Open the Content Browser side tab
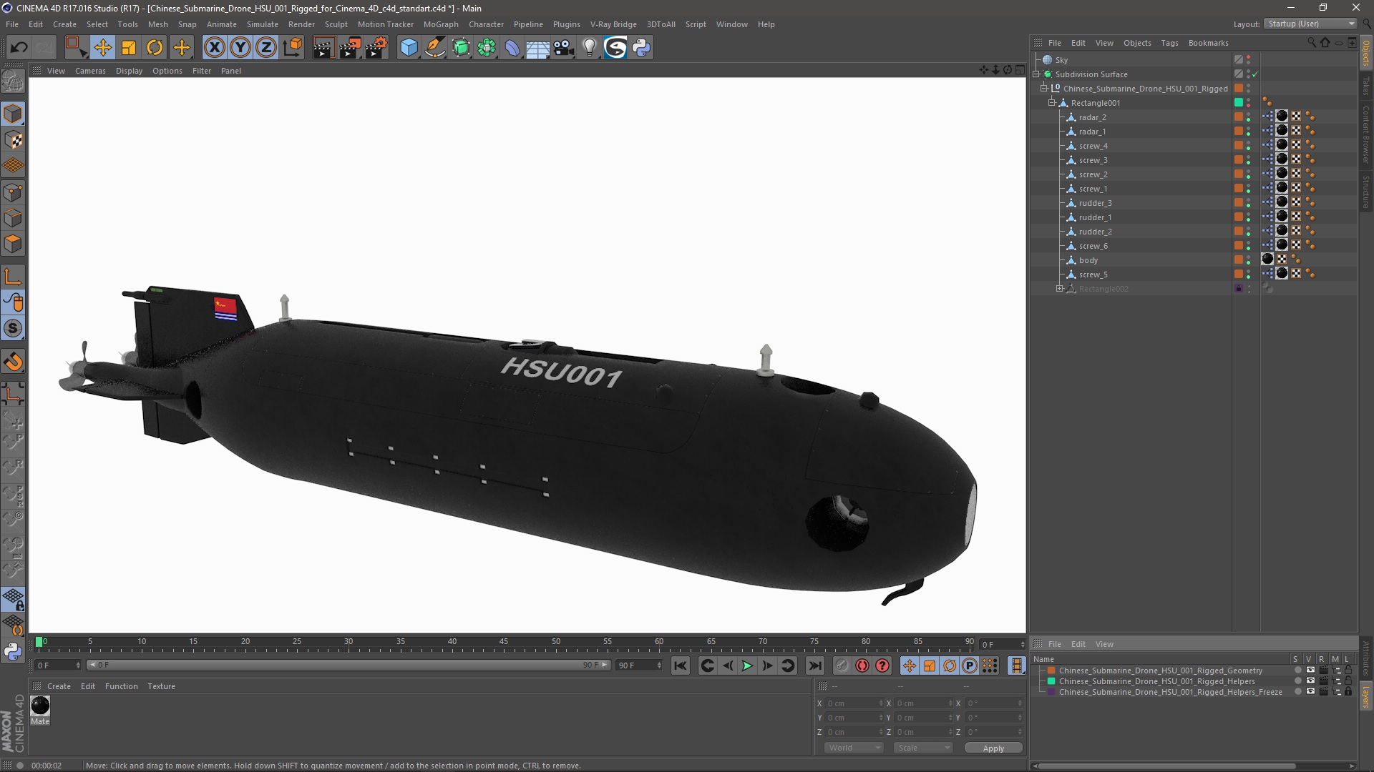Screen dimensions: 1374x772 coord(1365,135)
